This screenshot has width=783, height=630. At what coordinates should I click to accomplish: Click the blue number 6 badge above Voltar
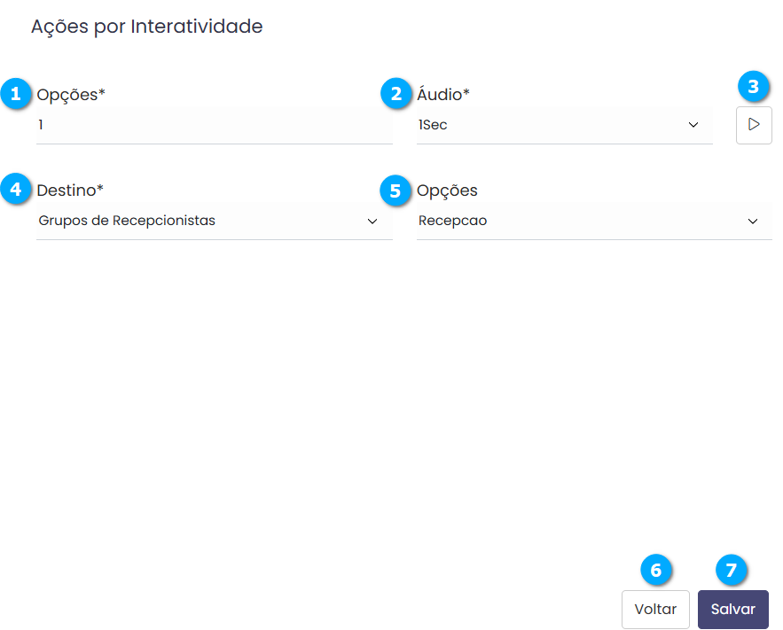tap(656, 571)
